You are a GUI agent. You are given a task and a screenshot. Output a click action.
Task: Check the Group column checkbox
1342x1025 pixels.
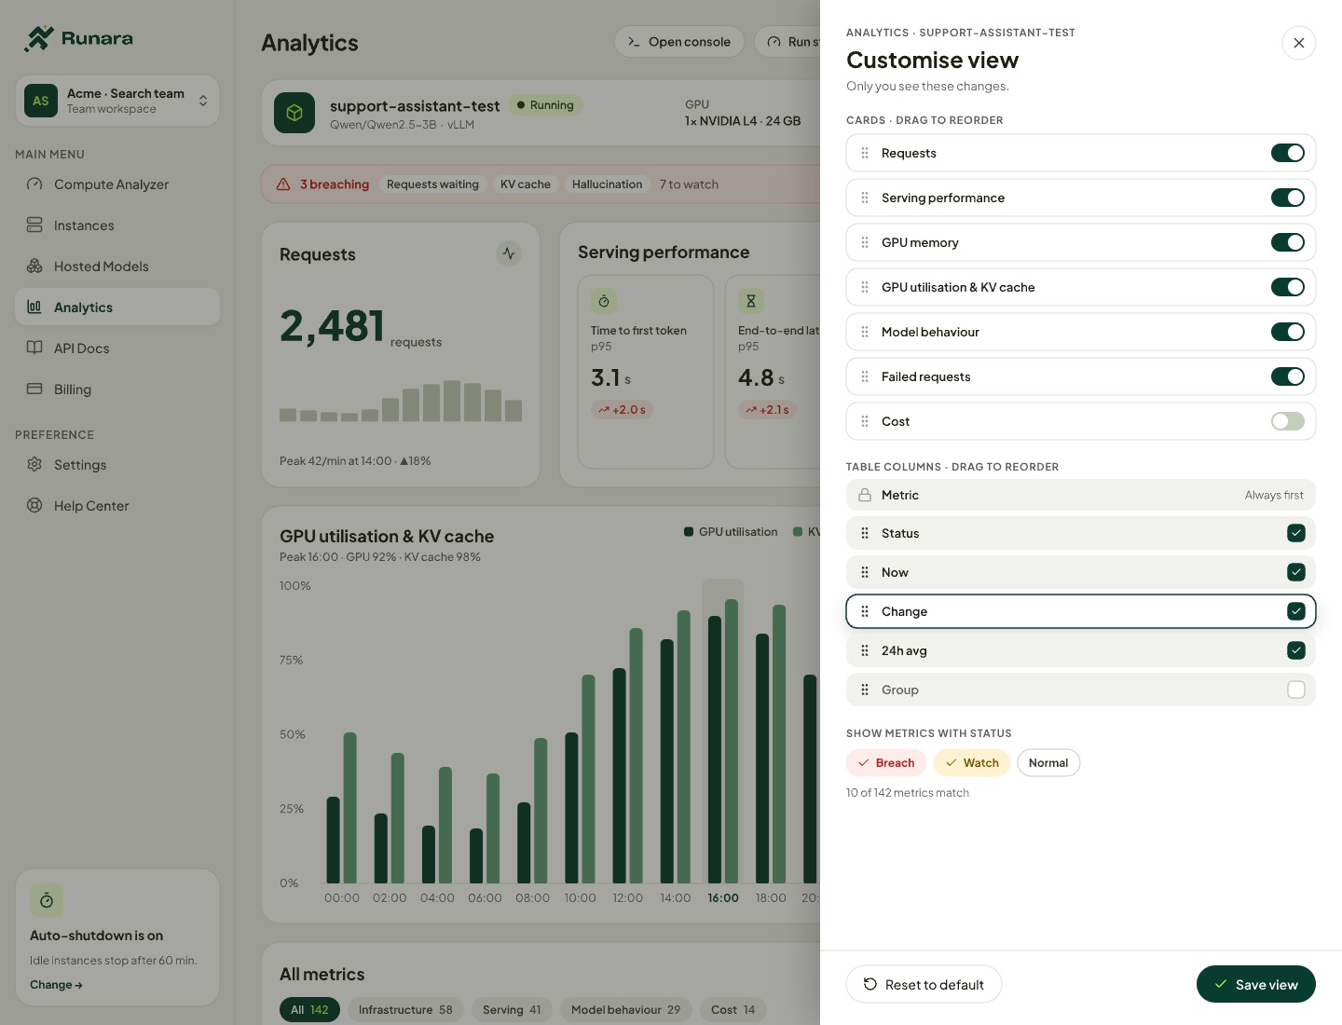[x=1296, y=690]
